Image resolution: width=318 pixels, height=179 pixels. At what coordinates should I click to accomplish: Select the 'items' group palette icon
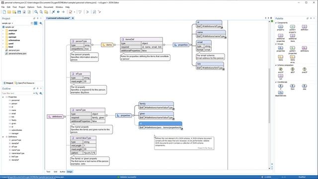[280, 57]
